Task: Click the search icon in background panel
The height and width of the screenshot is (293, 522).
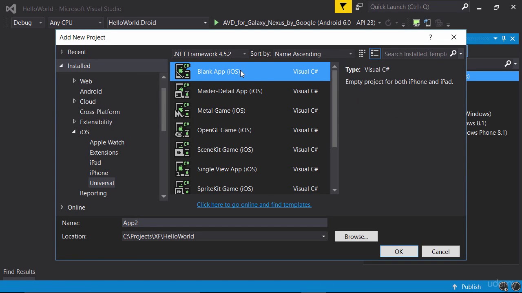Action: [x=508, y=63]
